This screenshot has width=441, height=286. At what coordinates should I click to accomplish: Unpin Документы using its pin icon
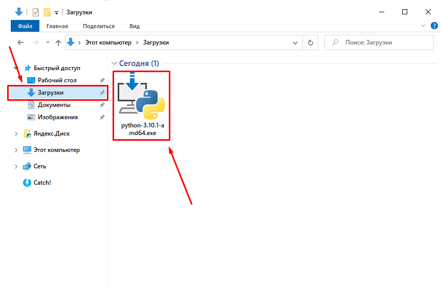tap(102, 105)
